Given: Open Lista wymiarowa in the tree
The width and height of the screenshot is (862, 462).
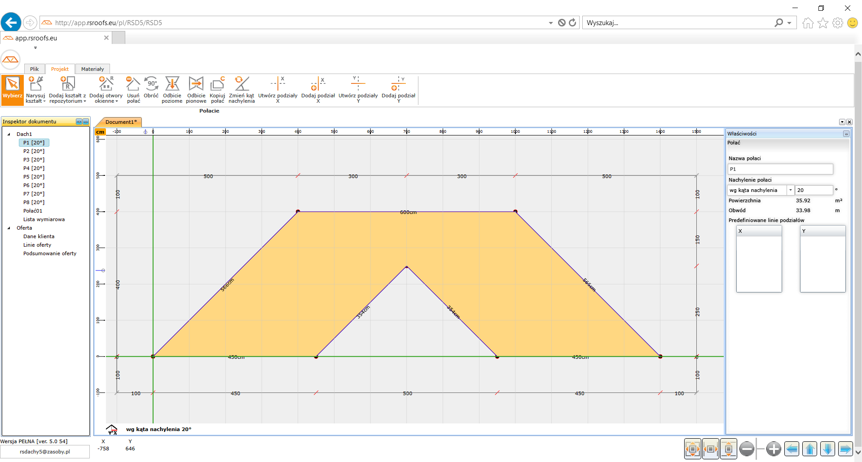Looking at the screenshot, I should coord(44,219).
